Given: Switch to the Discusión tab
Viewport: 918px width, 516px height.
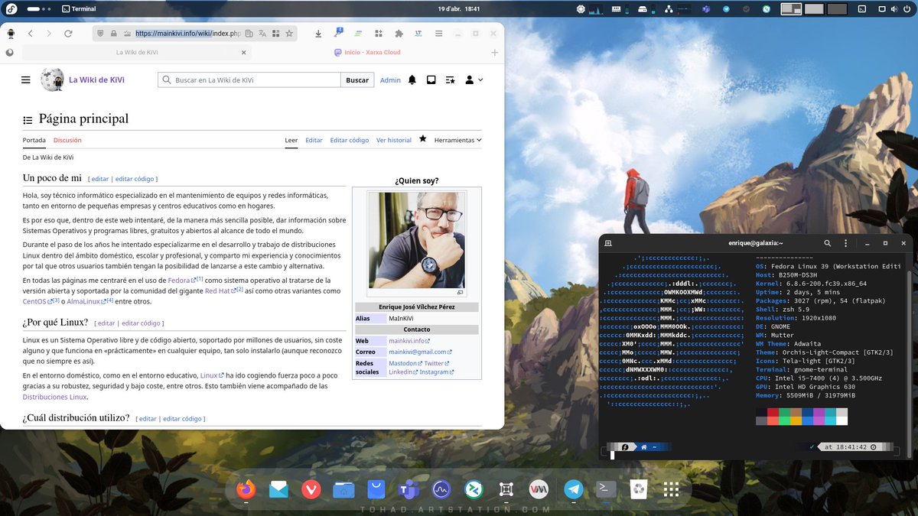Looking at the screenshot, I should 67,140.
